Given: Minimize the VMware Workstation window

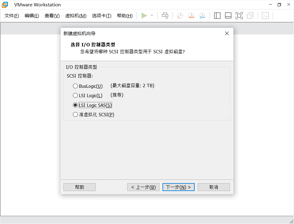Looking at the screenshot, I should pyautogui.click(x=270, y=5).
